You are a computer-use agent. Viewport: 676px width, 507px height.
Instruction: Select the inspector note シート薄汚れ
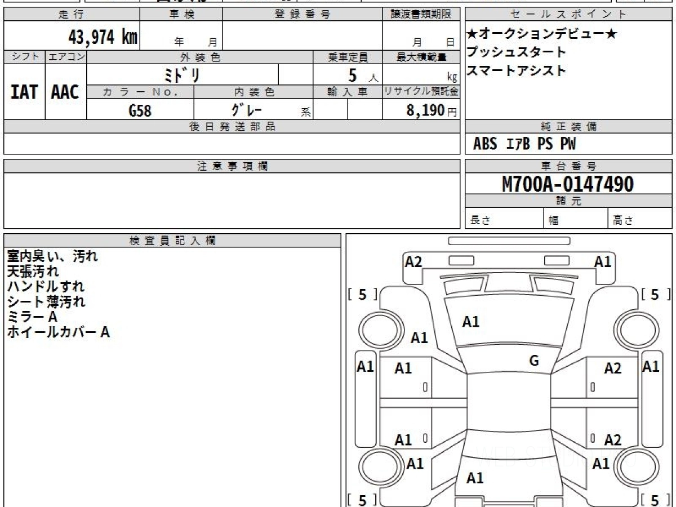46,302
